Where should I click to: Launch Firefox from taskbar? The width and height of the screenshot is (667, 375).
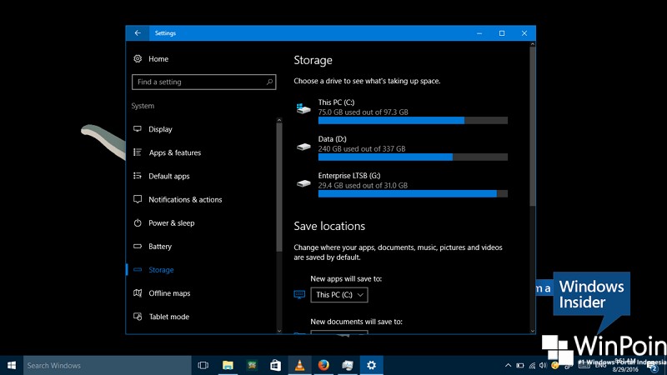[x=323, y=365]
